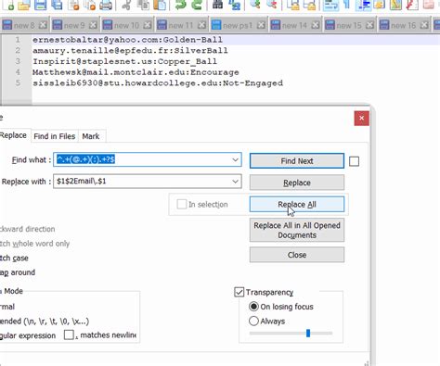The width and height of the screenshot is (440, 366).
Task: Click the Cut scissors icon
Action: click(x=126, y=5)
